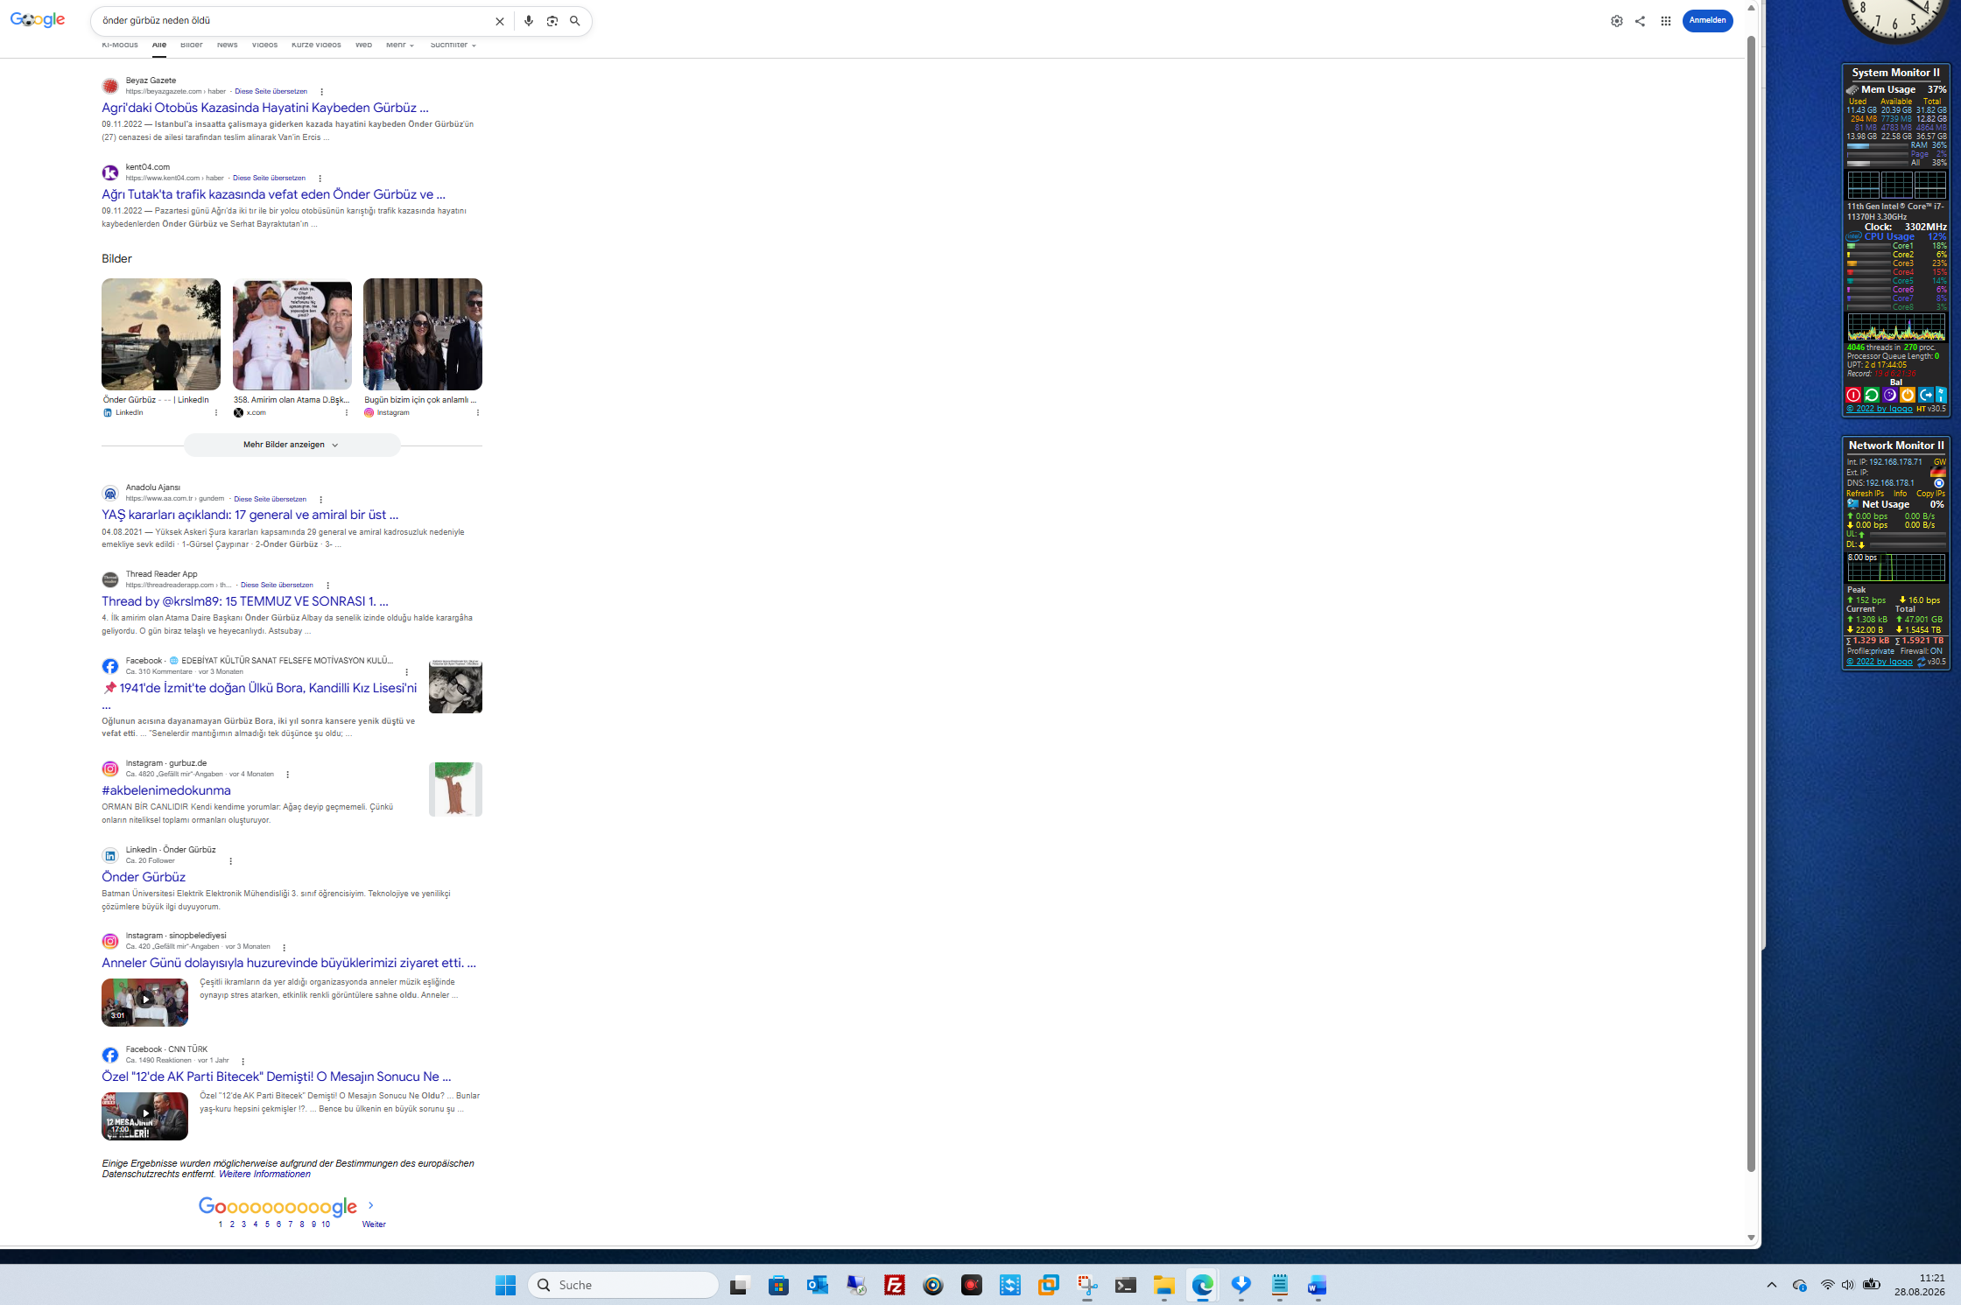Select the KI-Modus tab
Image resolution: width=1961 pixels, height=1305 pixels.
point(120,45)
